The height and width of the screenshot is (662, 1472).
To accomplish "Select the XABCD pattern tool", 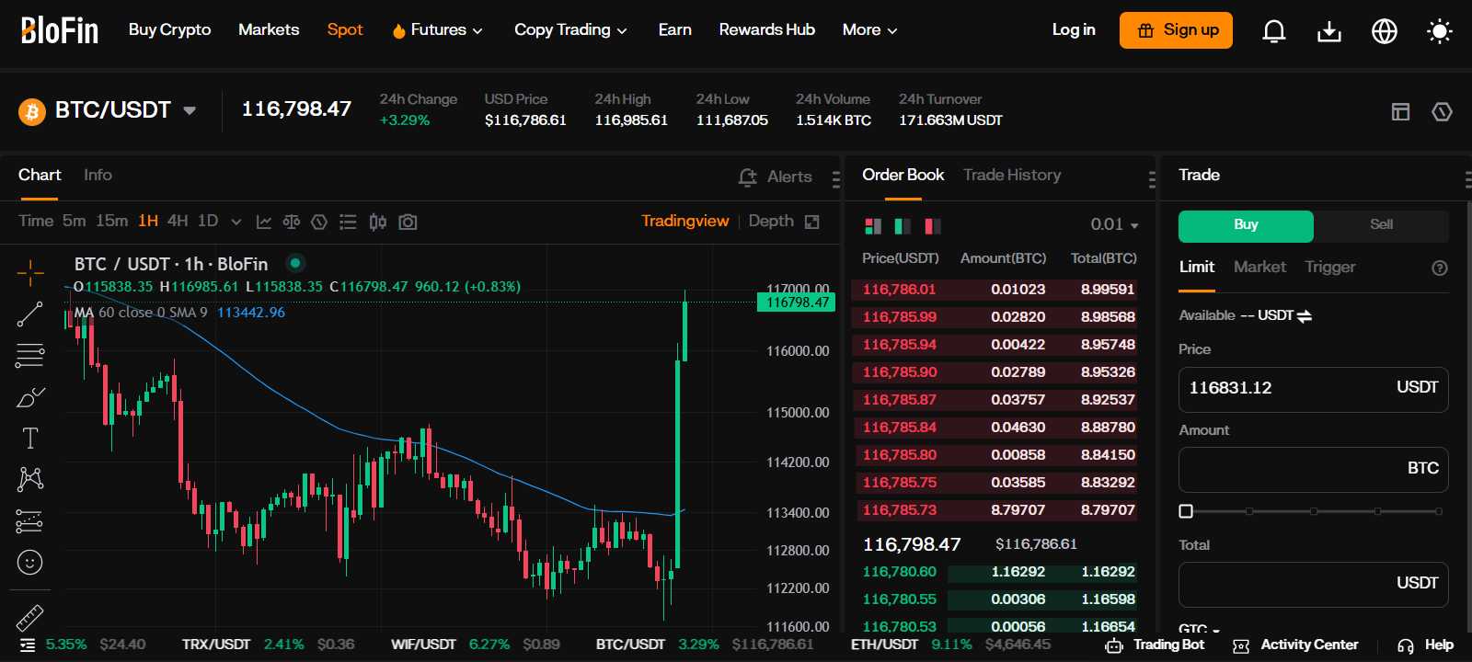I will 29,479.
